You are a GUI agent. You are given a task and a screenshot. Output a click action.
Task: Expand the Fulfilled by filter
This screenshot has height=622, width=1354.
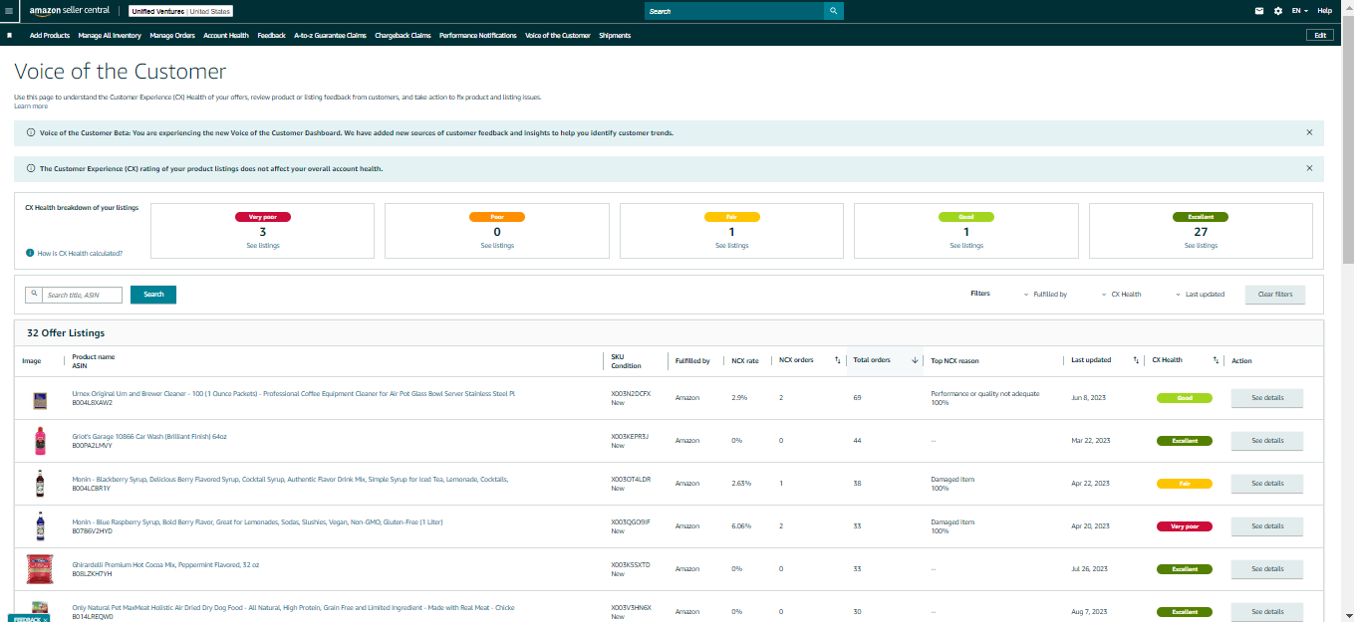[x=1046, y=295]
